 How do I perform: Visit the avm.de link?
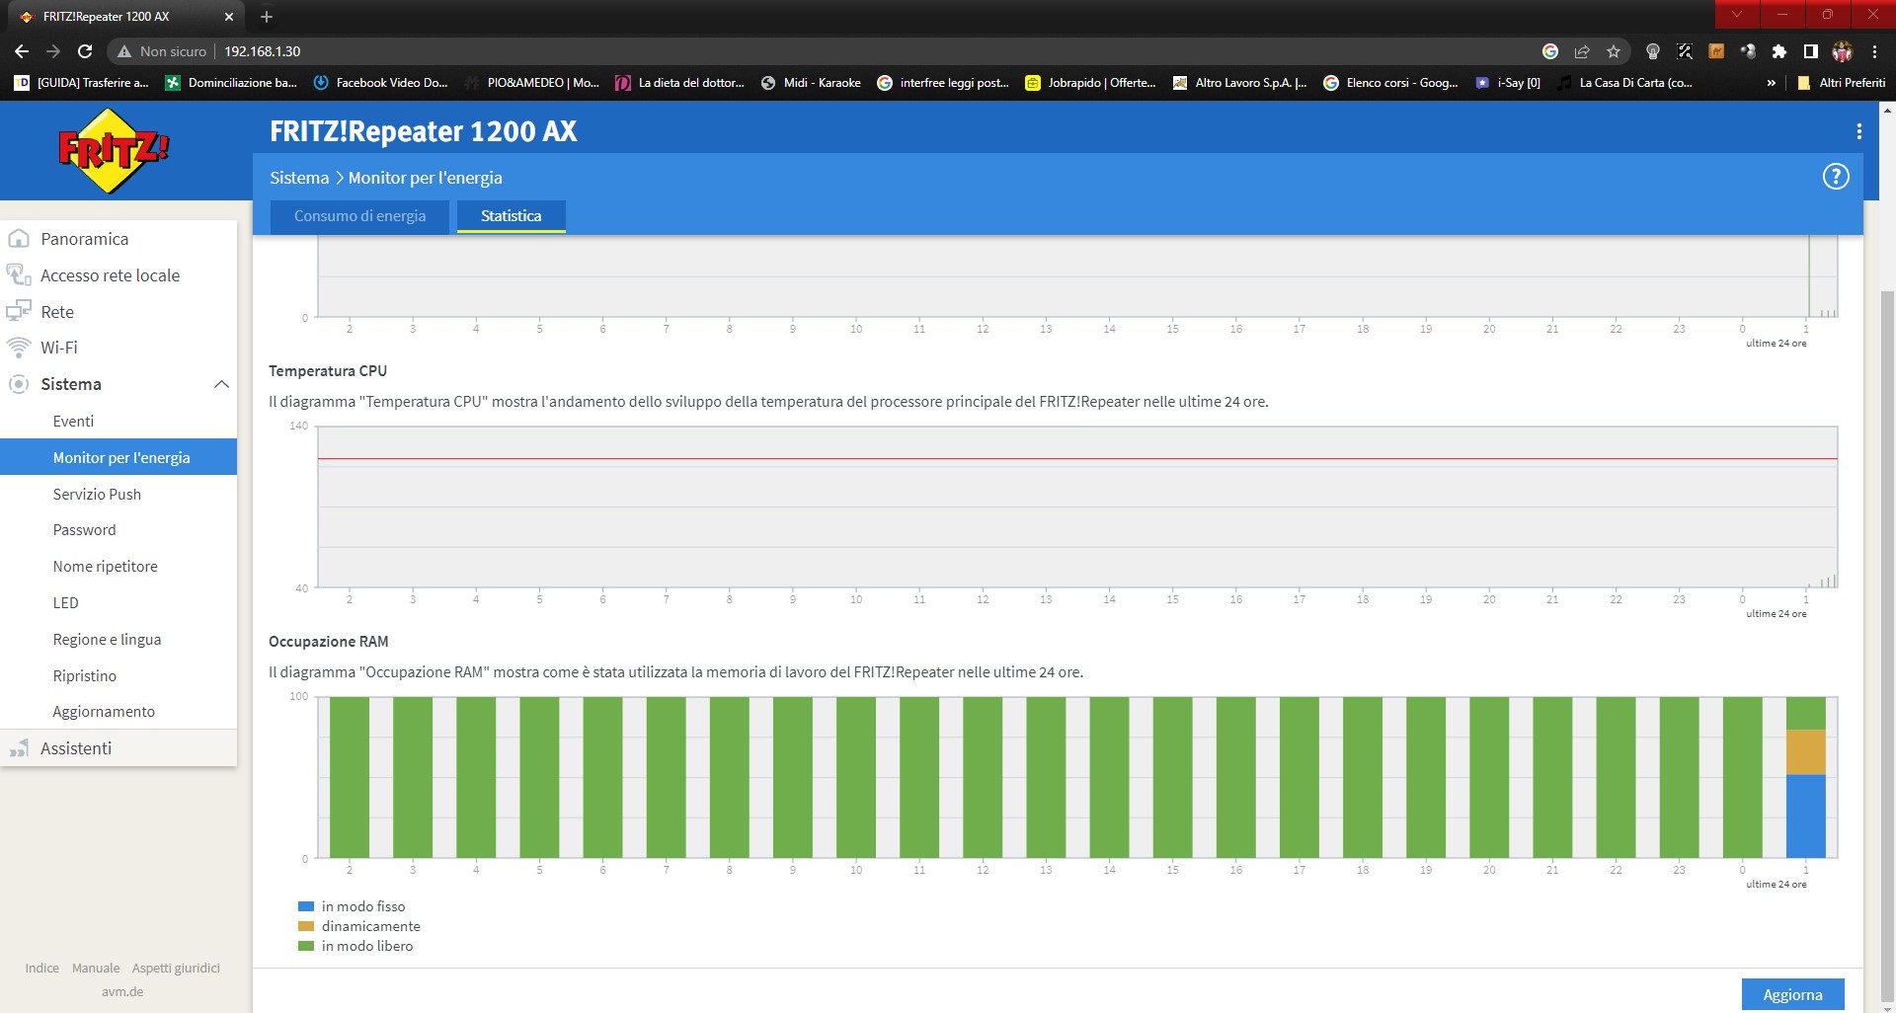[122, 992]
